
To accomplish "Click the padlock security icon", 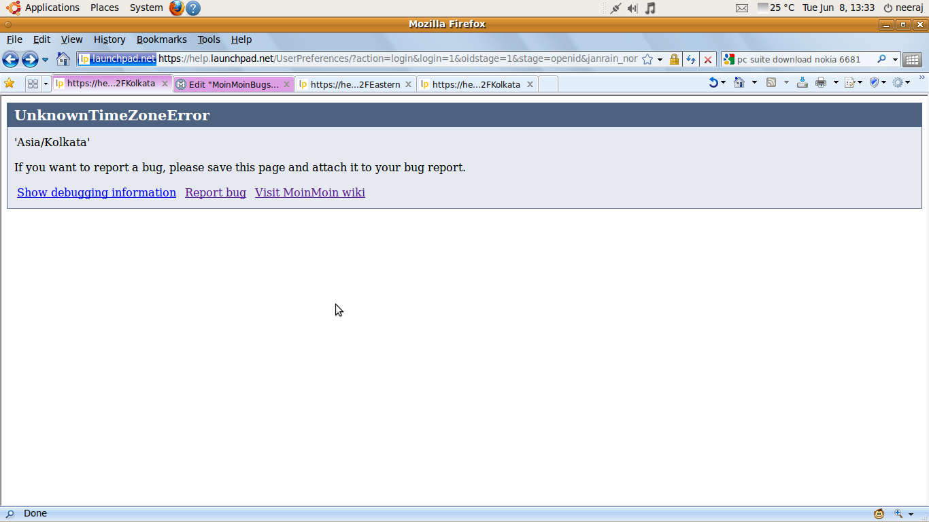I will [674, 59].
